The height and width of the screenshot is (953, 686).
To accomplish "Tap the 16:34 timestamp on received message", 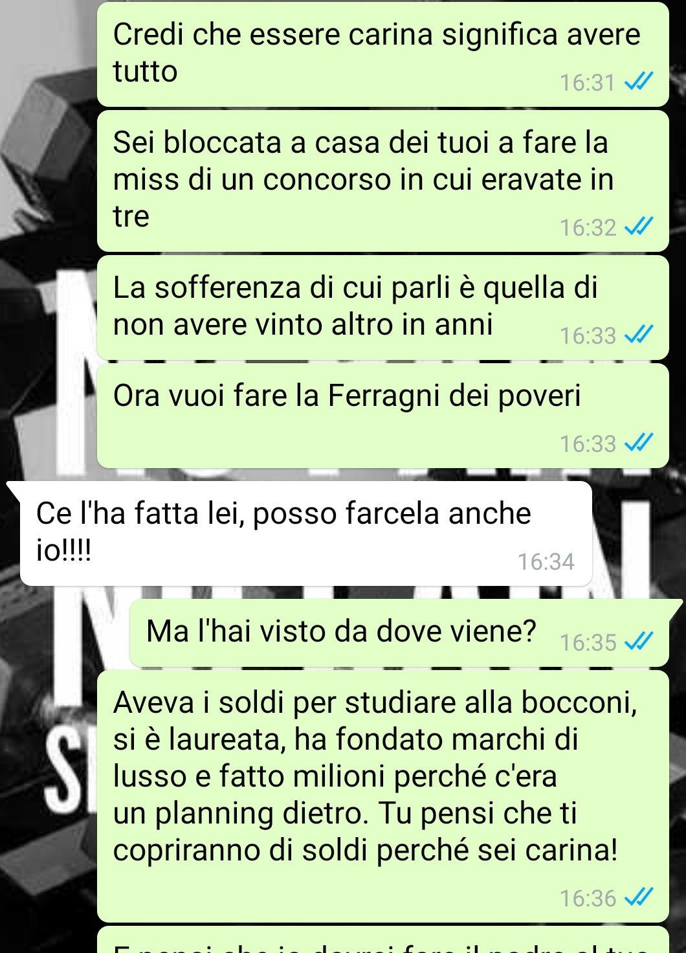I will [546, 561].
